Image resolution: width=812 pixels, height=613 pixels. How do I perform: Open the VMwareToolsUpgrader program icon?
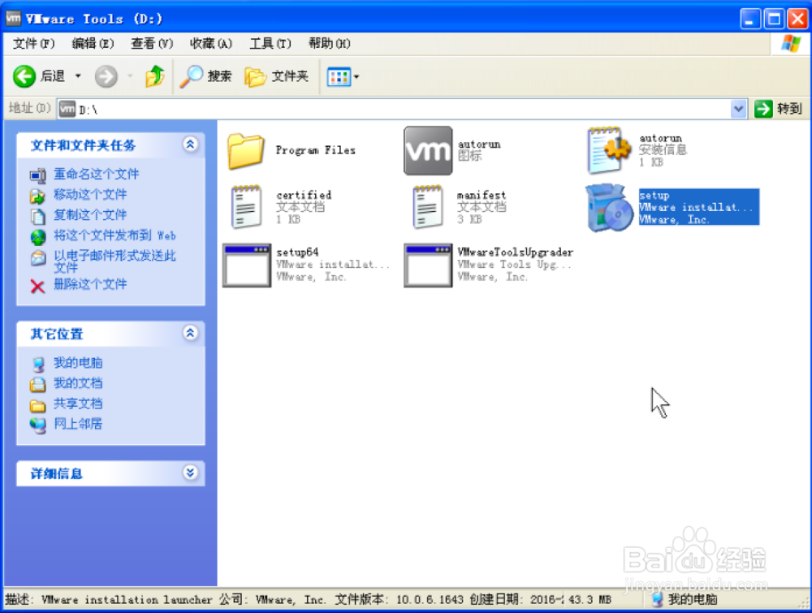pyautogui.click(x=428, y=264)
